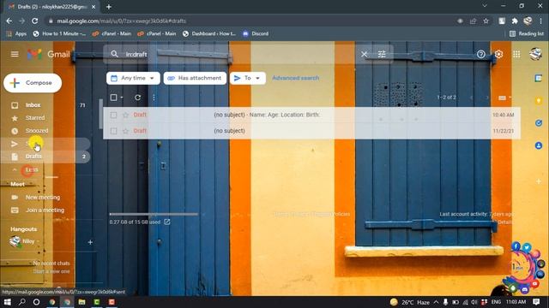Click the search magnifier icon
The height and width of the screenshot is (308, 549).
pyautogui.click(x=114, y=54)
